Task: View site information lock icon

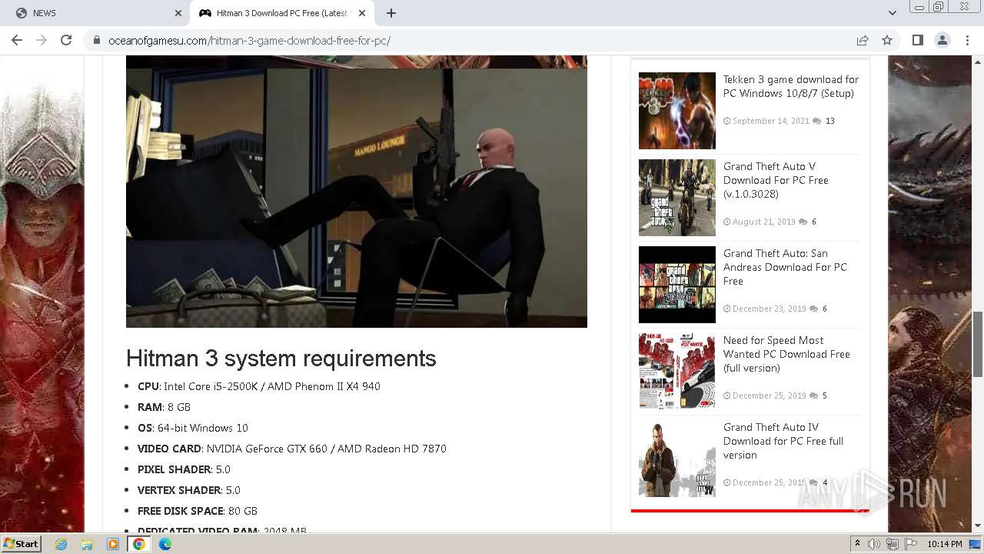Action: coord(97,40)
